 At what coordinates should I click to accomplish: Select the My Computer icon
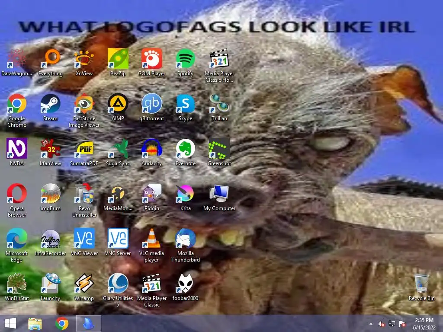tap(219, 198)
